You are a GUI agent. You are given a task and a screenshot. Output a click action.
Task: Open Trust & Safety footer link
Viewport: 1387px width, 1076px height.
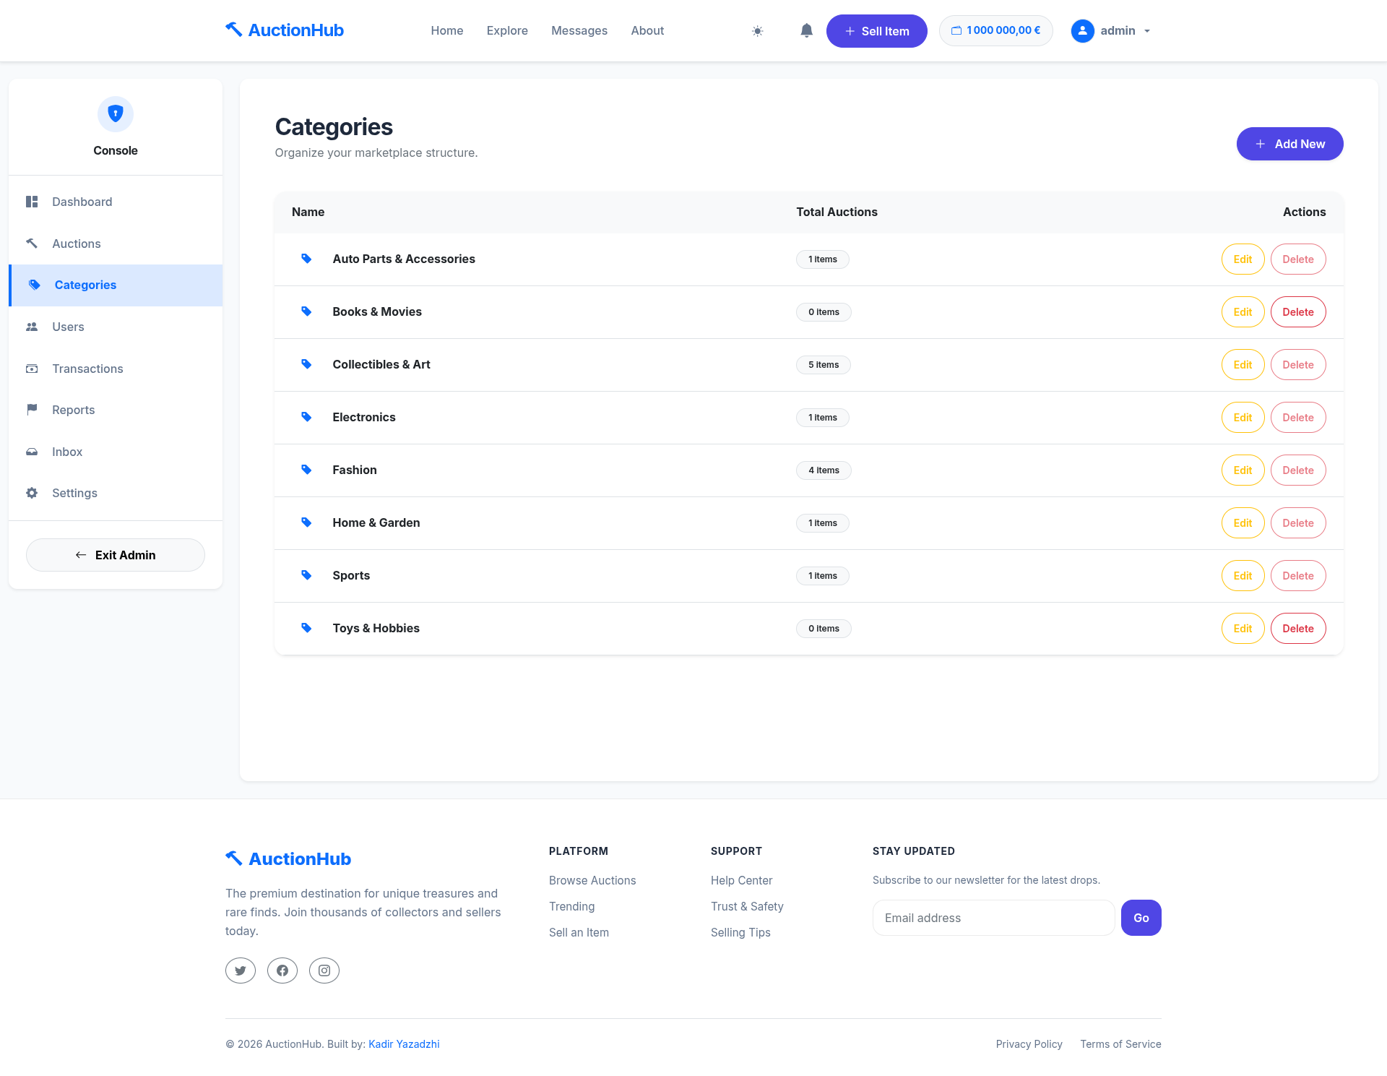coord(747,906)
